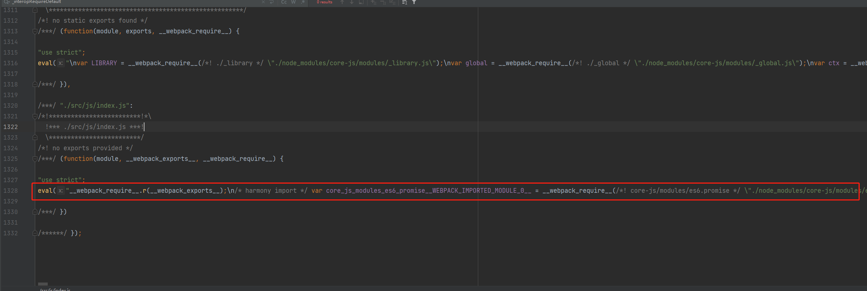Collapse the fold marker on line 1318
The width and height of the screenshot is (867, 291).
35,84
